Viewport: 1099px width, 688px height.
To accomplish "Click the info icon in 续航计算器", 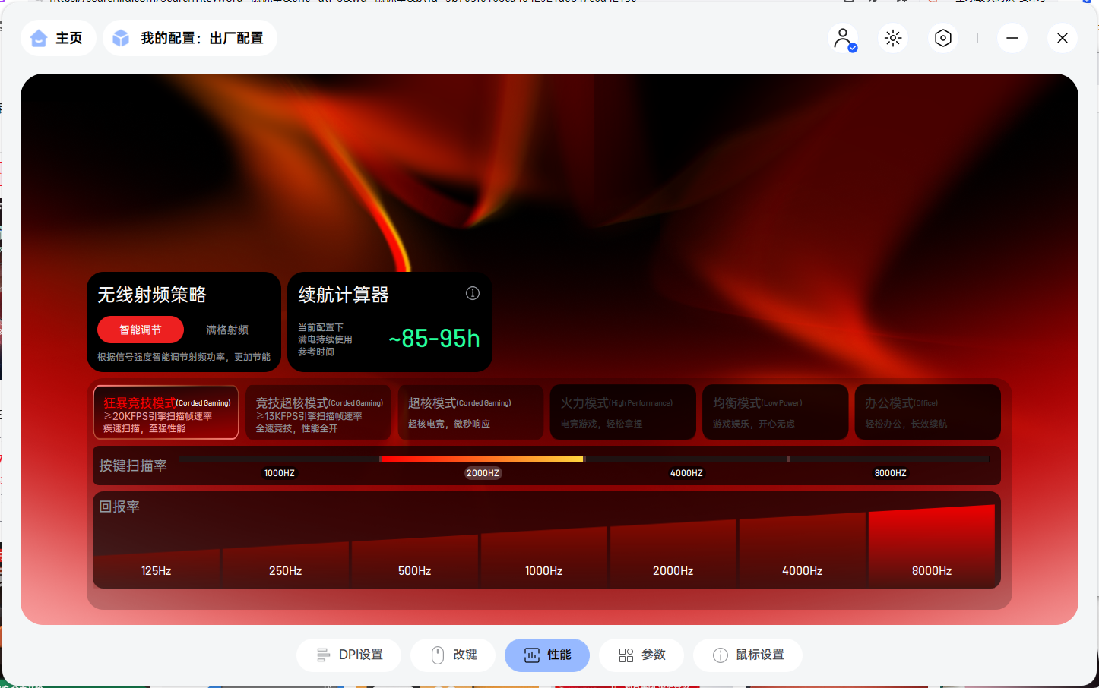I will tap(473, 293).
